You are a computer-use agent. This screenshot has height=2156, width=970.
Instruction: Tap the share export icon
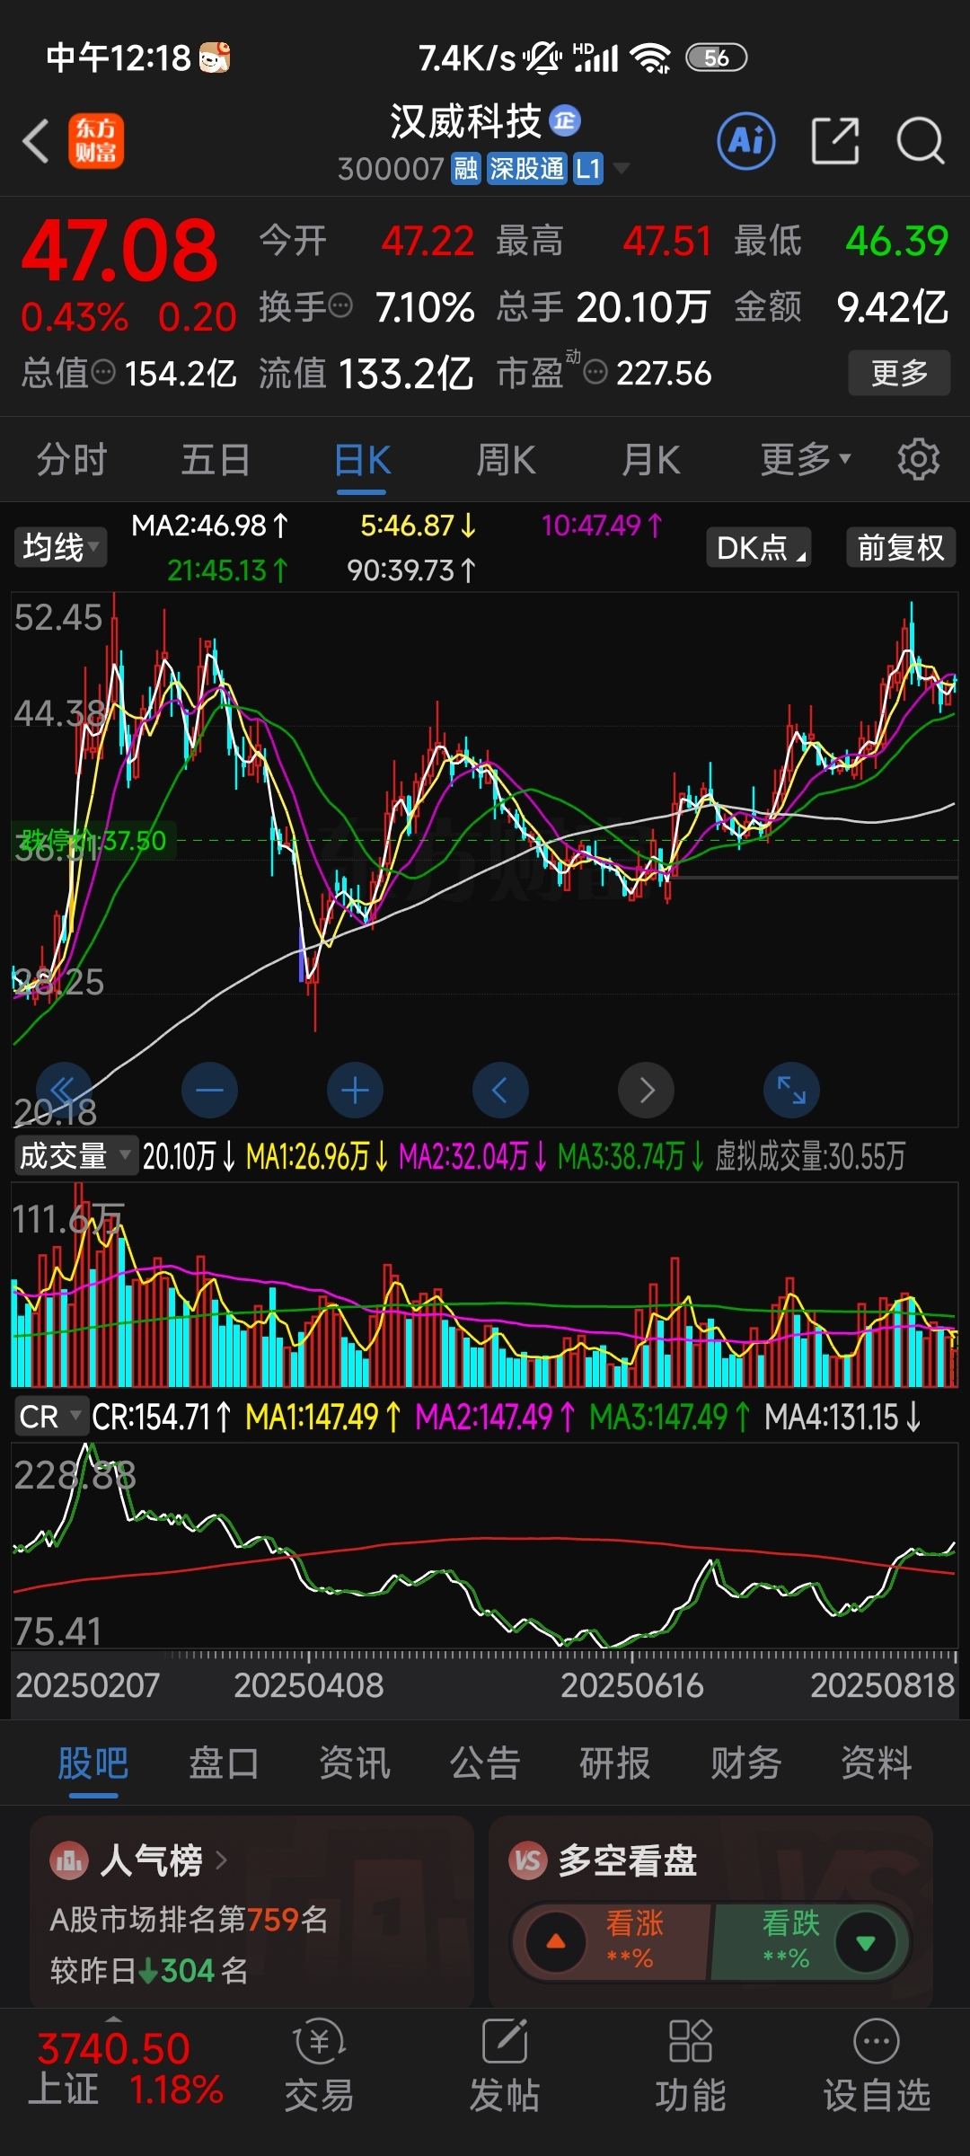835,141
